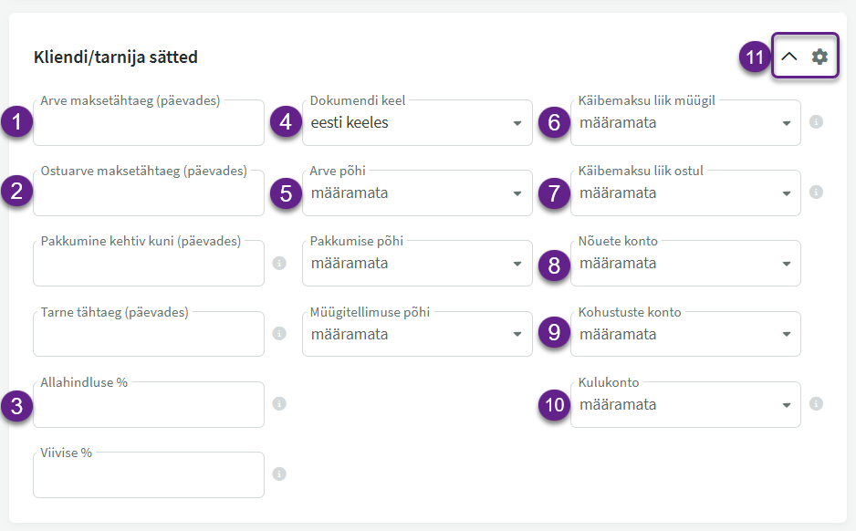Click info icon beside Tarne tähtaeg field
Viewport: 856px width, 531px height.
pos(280,334)
